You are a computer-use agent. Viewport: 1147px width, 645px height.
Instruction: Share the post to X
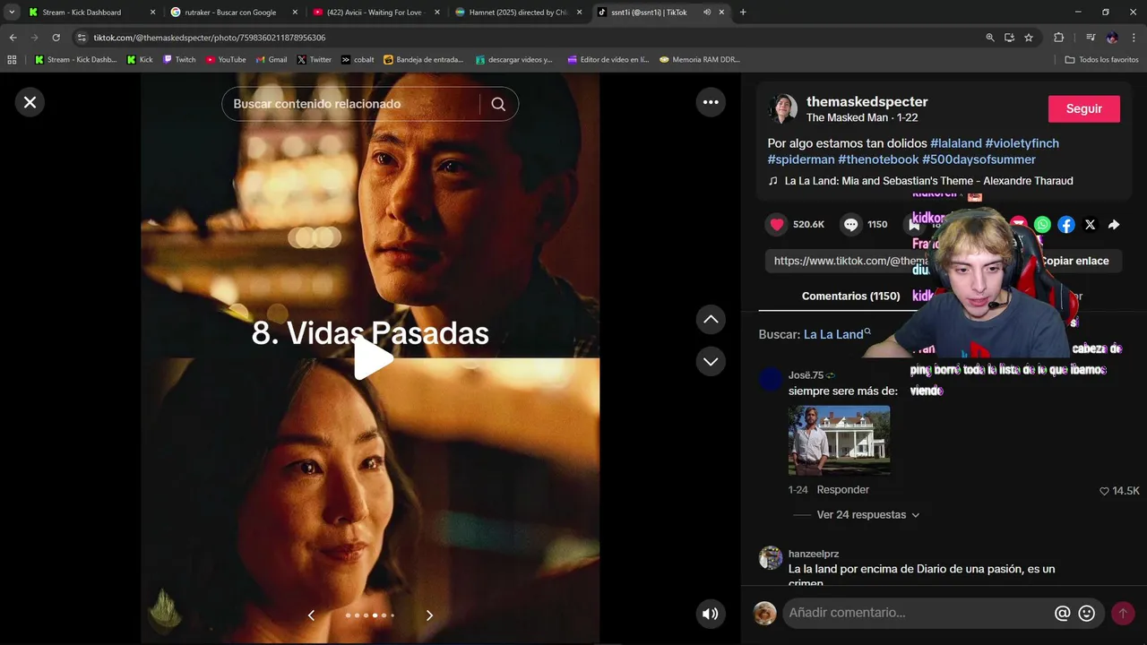coord(1090,225)
